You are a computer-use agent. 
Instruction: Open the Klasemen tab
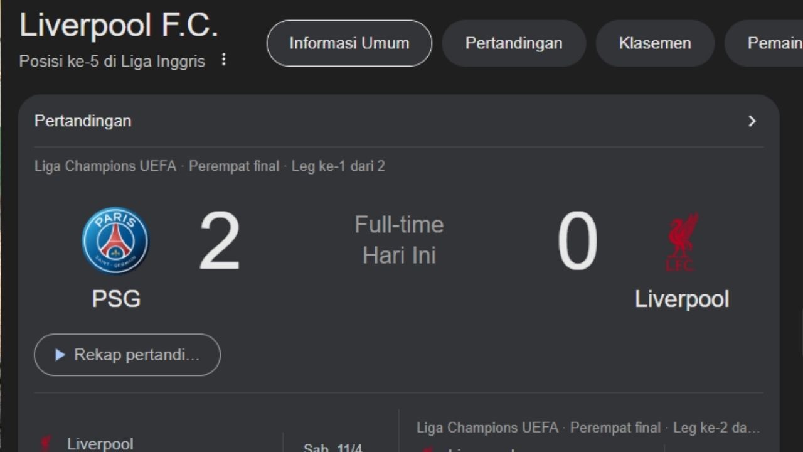(x=655, y=43)
